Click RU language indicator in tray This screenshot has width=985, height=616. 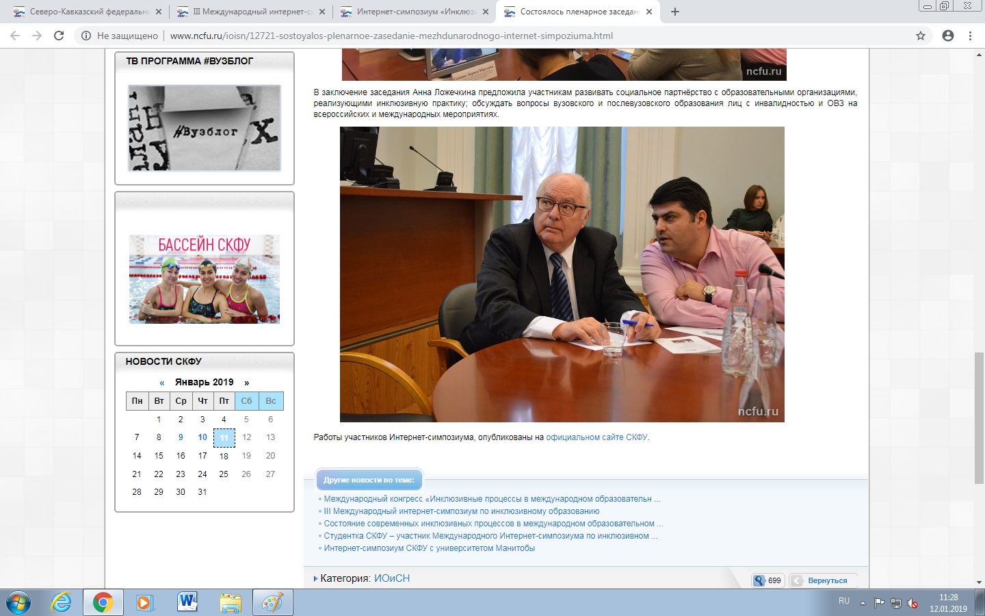point(844,601)
